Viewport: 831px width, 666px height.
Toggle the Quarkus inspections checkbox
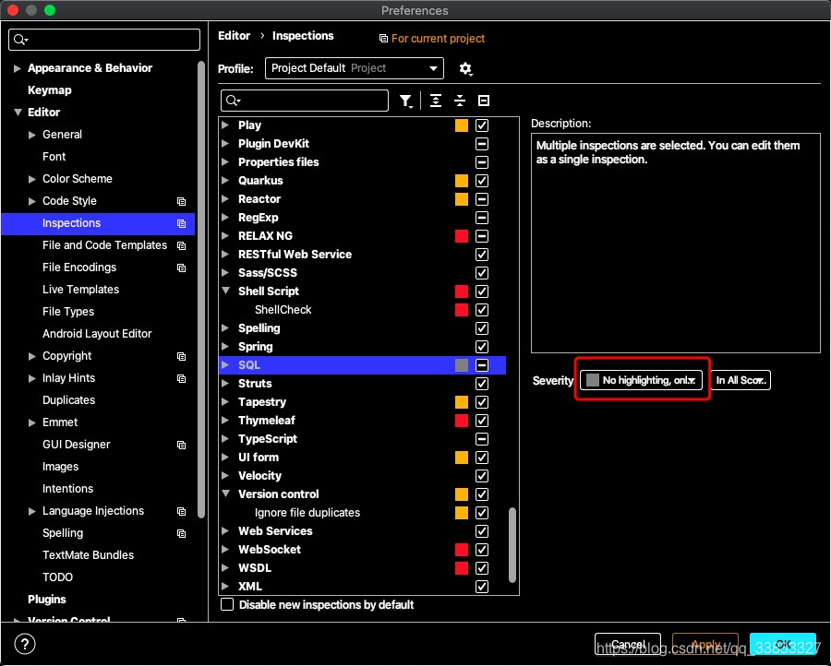coord(482,181)
